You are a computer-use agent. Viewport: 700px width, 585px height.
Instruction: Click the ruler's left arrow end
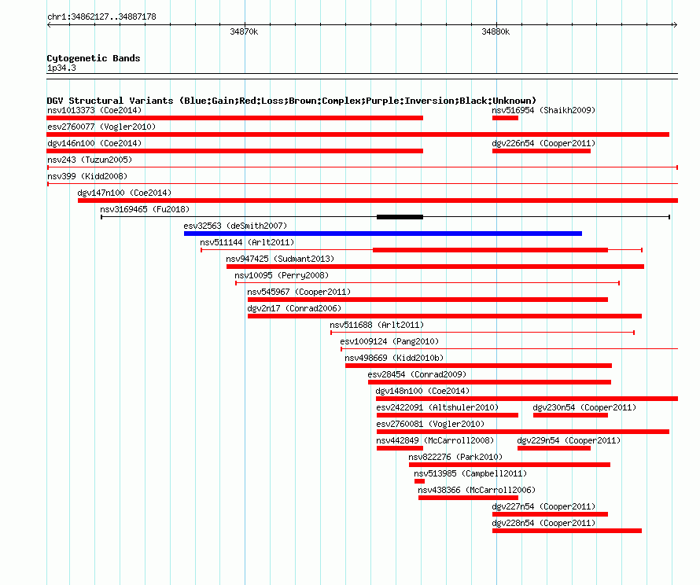tap(49, 25)
